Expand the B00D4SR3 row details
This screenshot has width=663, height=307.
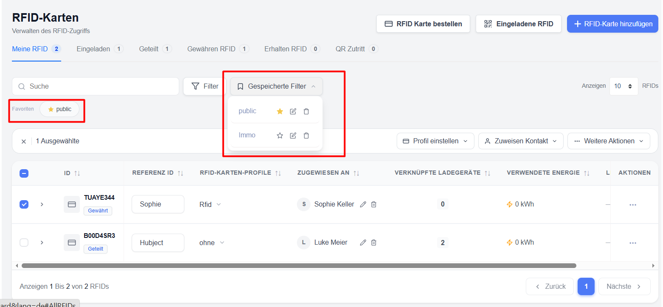point(42,243)
